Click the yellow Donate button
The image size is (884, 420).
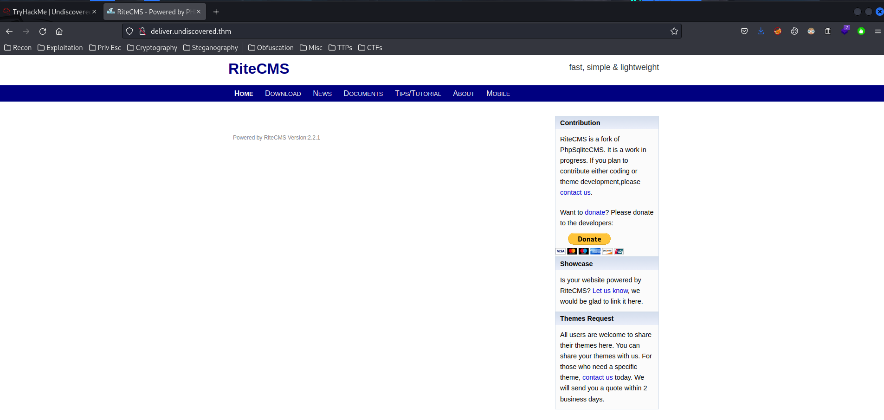tap(589, 239)
